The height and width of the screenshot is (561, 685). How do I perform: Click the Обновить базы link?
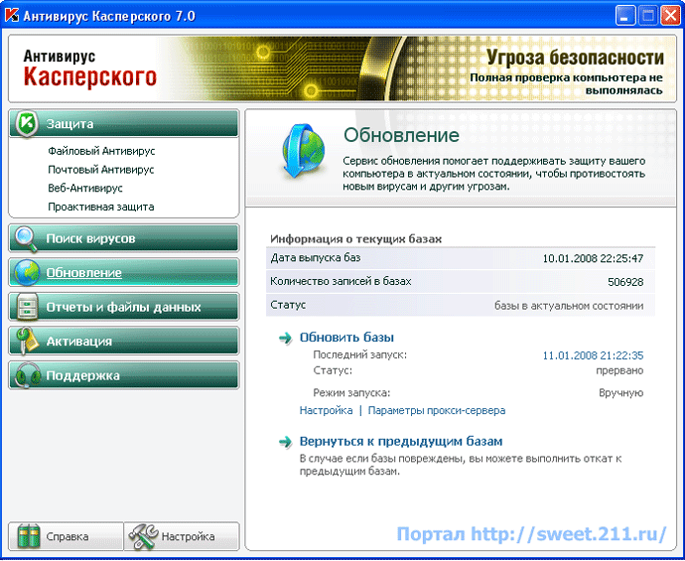click(x=346, y=338)
